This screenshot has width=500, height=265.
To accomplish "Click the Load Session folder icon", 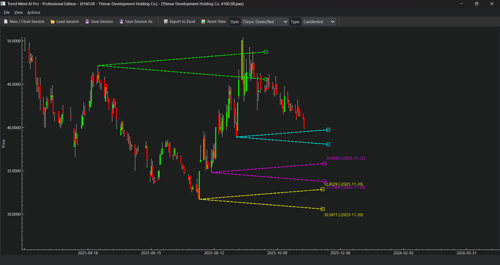I will click(x=52, y=22).
